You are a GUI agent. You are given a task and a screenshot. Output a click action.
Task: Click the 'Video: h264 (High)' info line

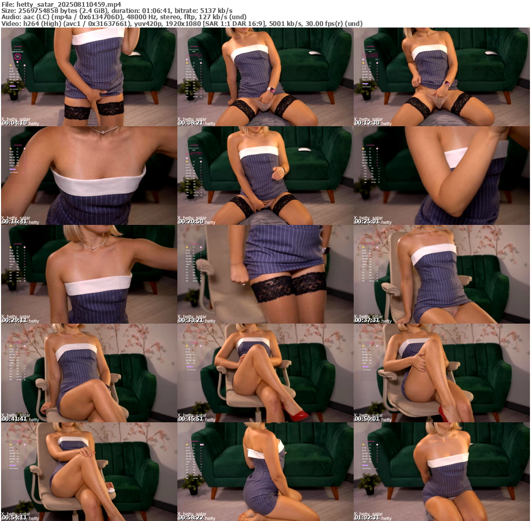182,23
